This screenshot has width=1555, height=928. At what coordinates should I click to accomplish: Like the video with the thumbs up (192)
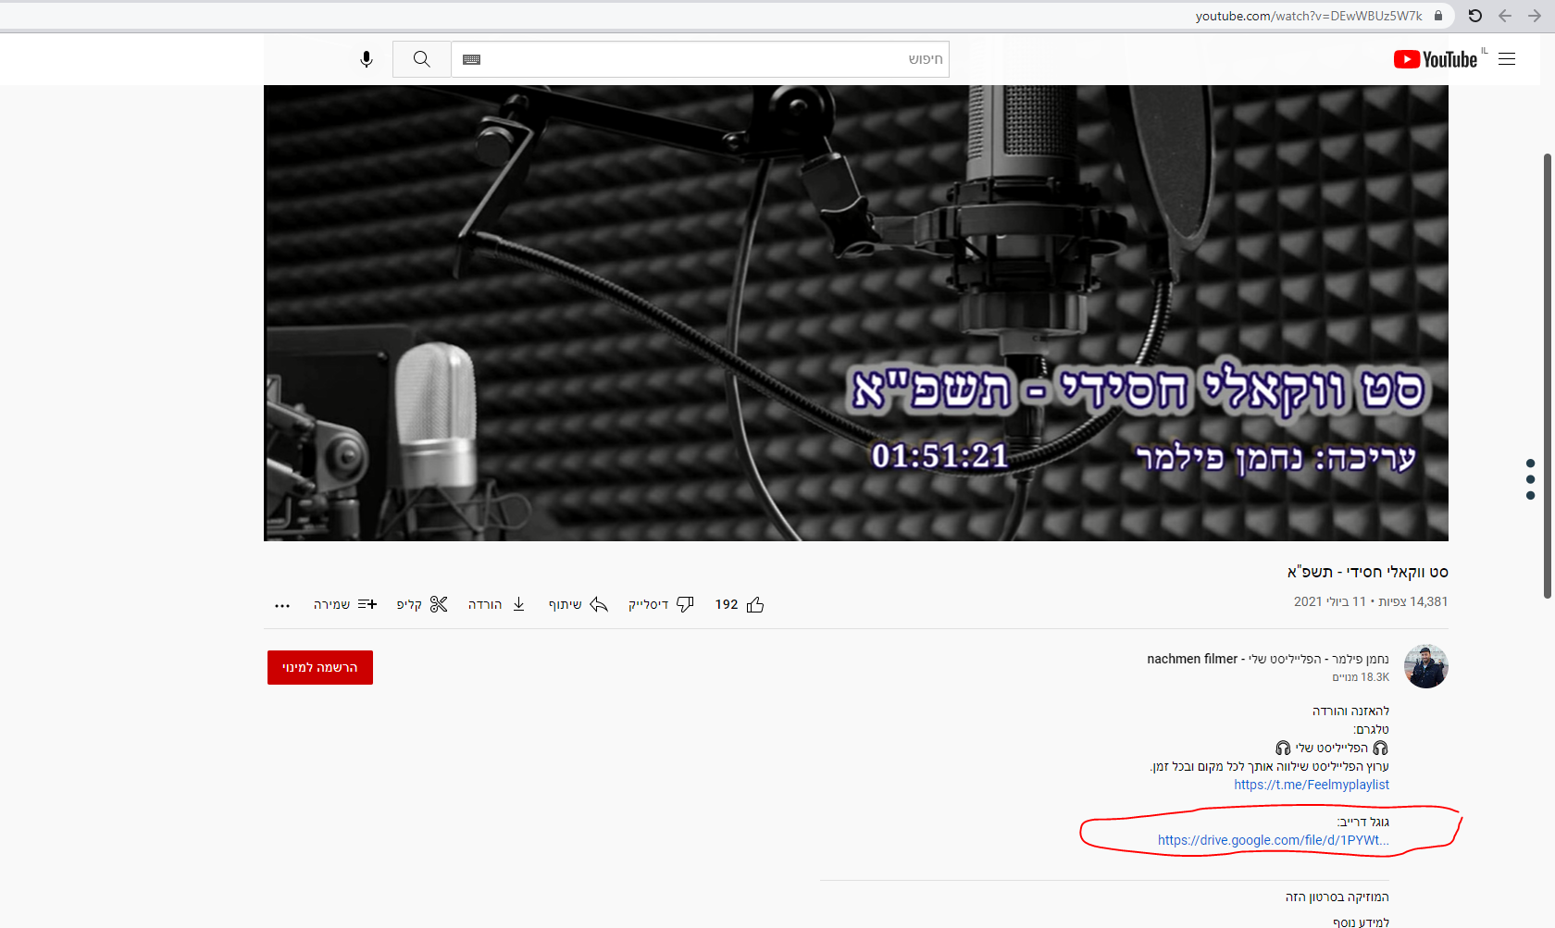[x=740, y=604]
